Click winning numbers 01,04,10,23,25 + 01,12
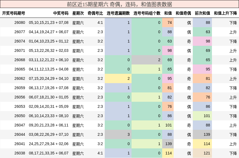Screen dimensions: 239x158 coord(49,41)
